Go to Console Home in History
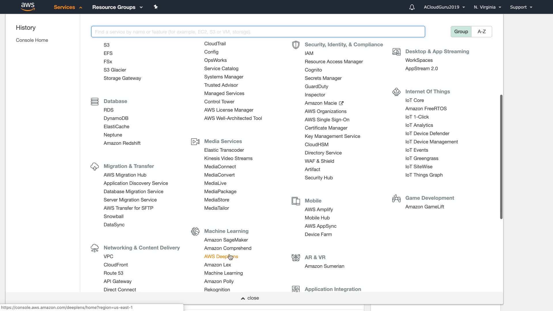The image size is (553, 311). (32, 40)
